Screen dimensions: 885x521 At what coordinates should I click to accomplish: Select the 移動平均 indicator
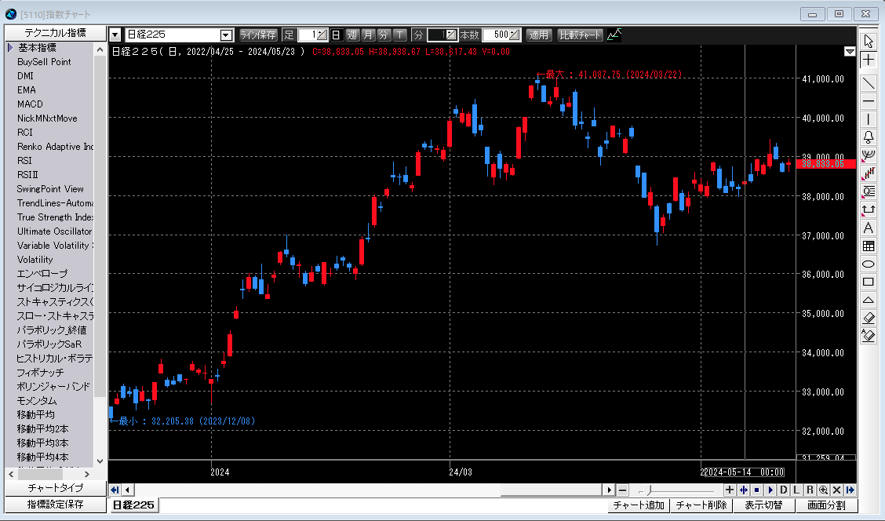pyautogui.click(x=35, y=415)
